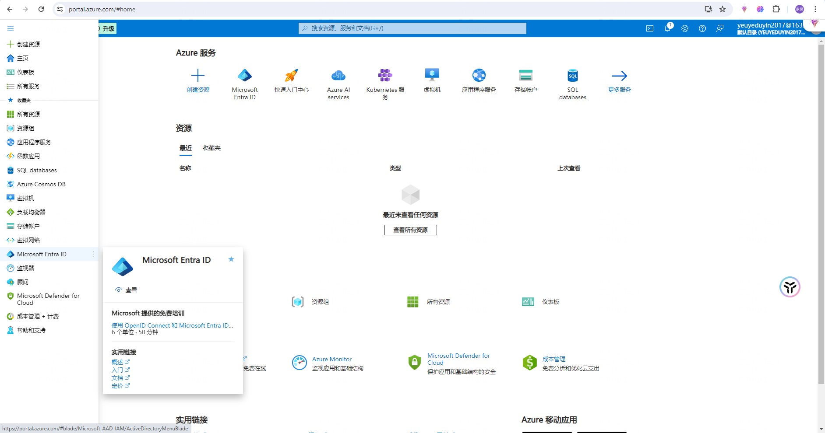This screenshot has width=825, height=433.
Task: Click the Create resource plus icon in Azure services
Action: (x=198, y=75)
